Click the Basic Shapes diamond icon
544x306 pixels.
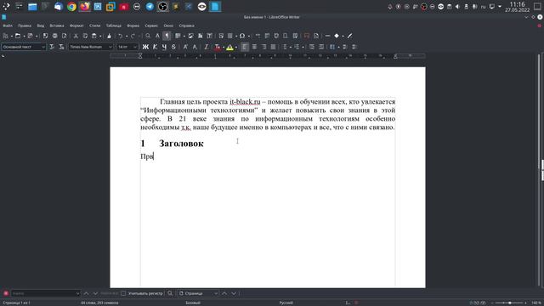[337, 36]
